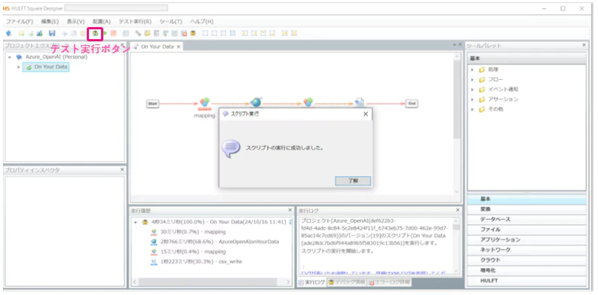The height and width of the screenshot is (295, 598).
Task: Click the Azure_OpenAI project icon in the explorer
Action: point(19,57)
